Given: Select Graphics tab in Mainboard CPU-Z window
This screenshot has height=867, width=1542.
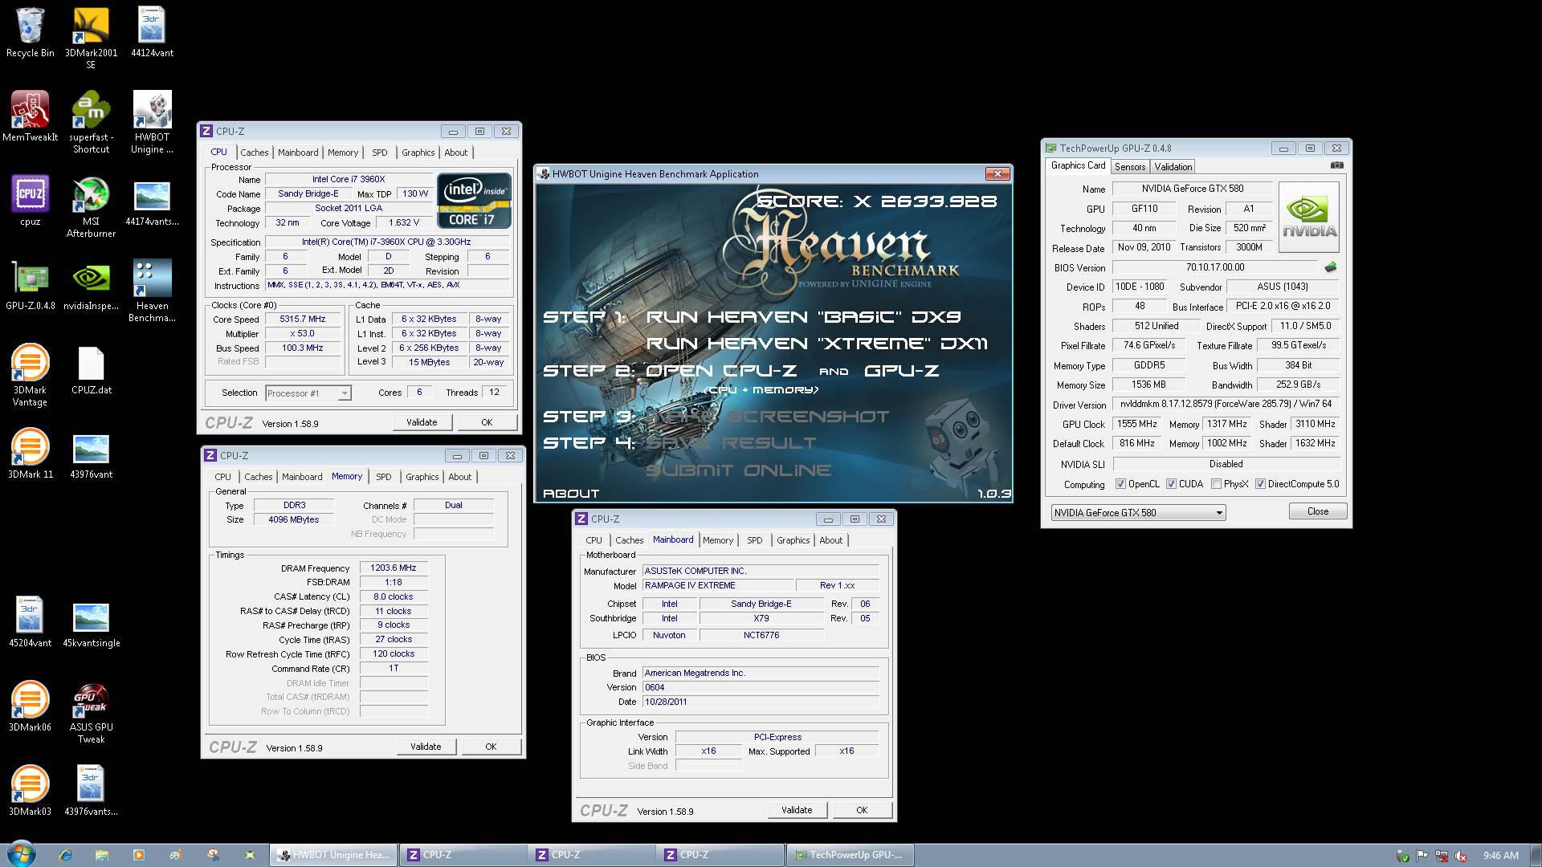Looking at the screenshot, I should 793,540.
